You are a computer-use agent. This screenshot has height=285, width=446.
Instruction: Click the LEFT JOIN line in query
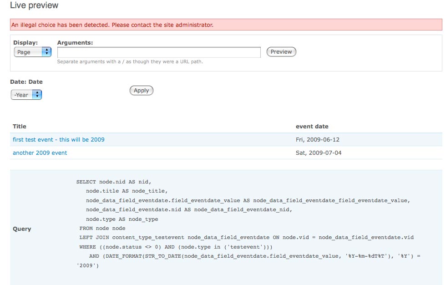246,238
